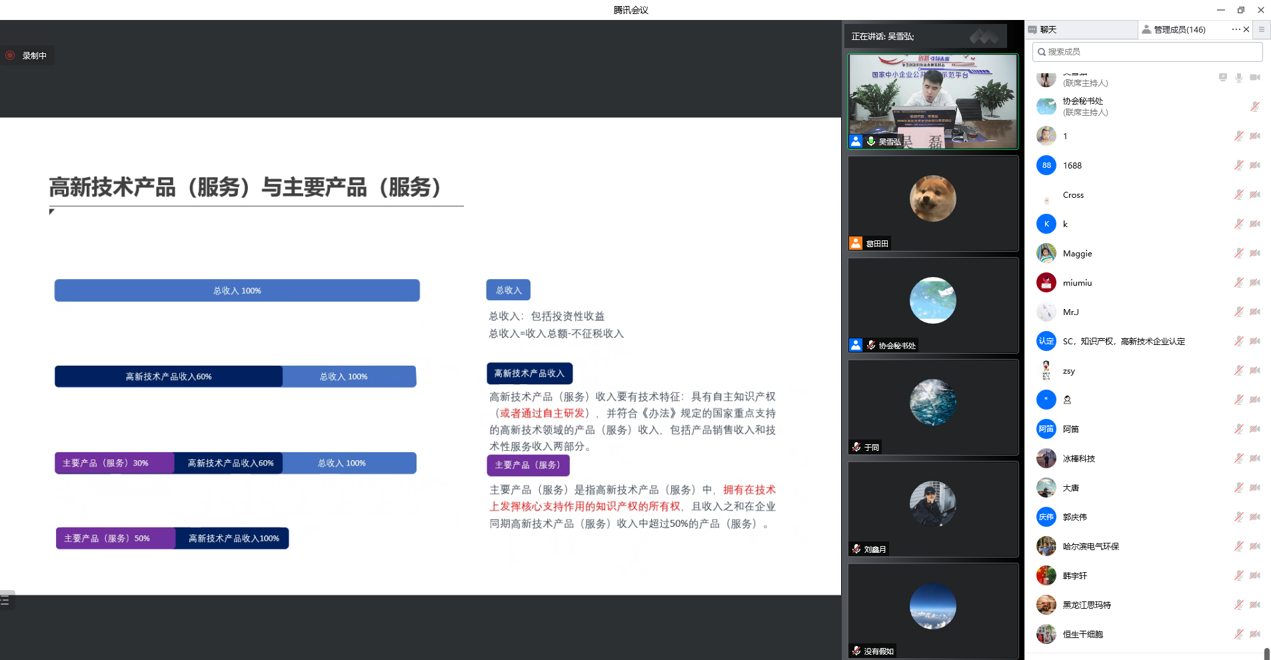Click the recording indicator labeled 录制中
1271x660 pixels.
click(x=27, y=56)
